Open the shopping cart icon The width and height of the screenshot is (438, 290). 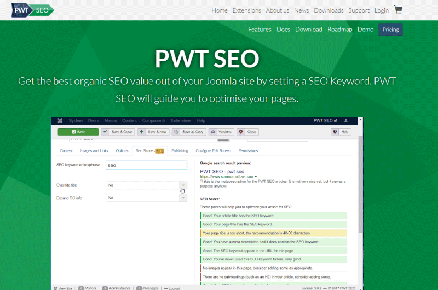[398, 10]
